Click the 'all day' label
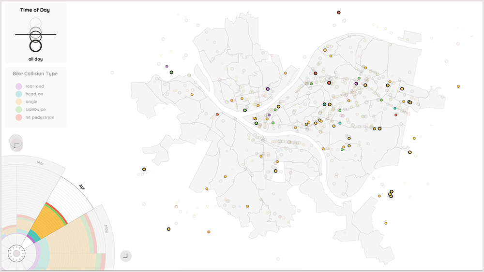The height and width of the screenshot is (272, 484). (35, 59)
